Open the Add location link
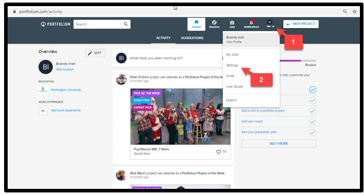The width and height of the screenshot is (364, 195). click(65, 70)
